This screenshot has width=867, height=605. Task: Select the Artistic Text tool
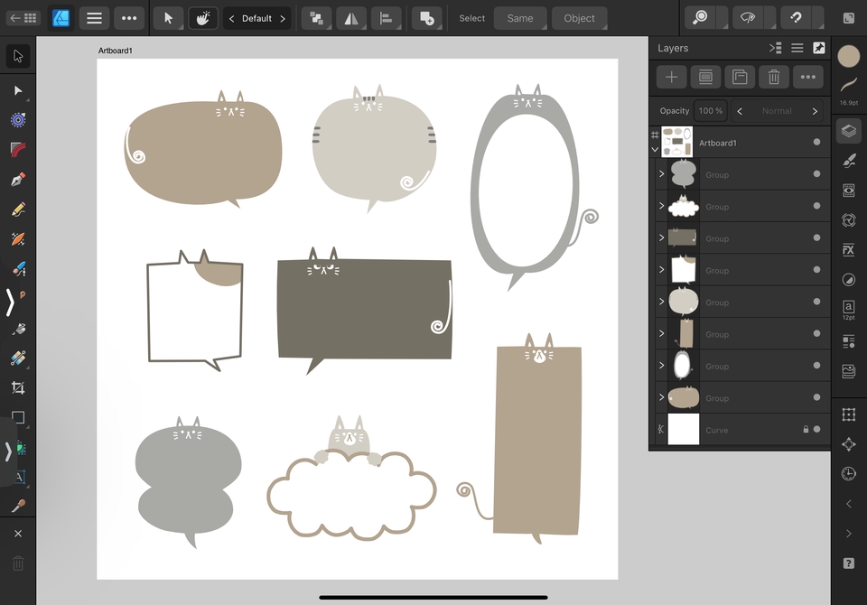(x=20, y=477)
